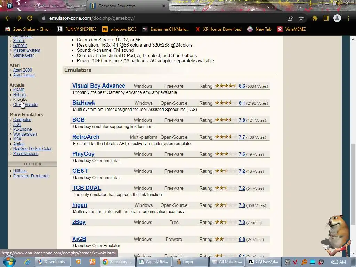Open the higan emulator link
Viewport: 356px width, 267px height.
[x=80, y=205]
